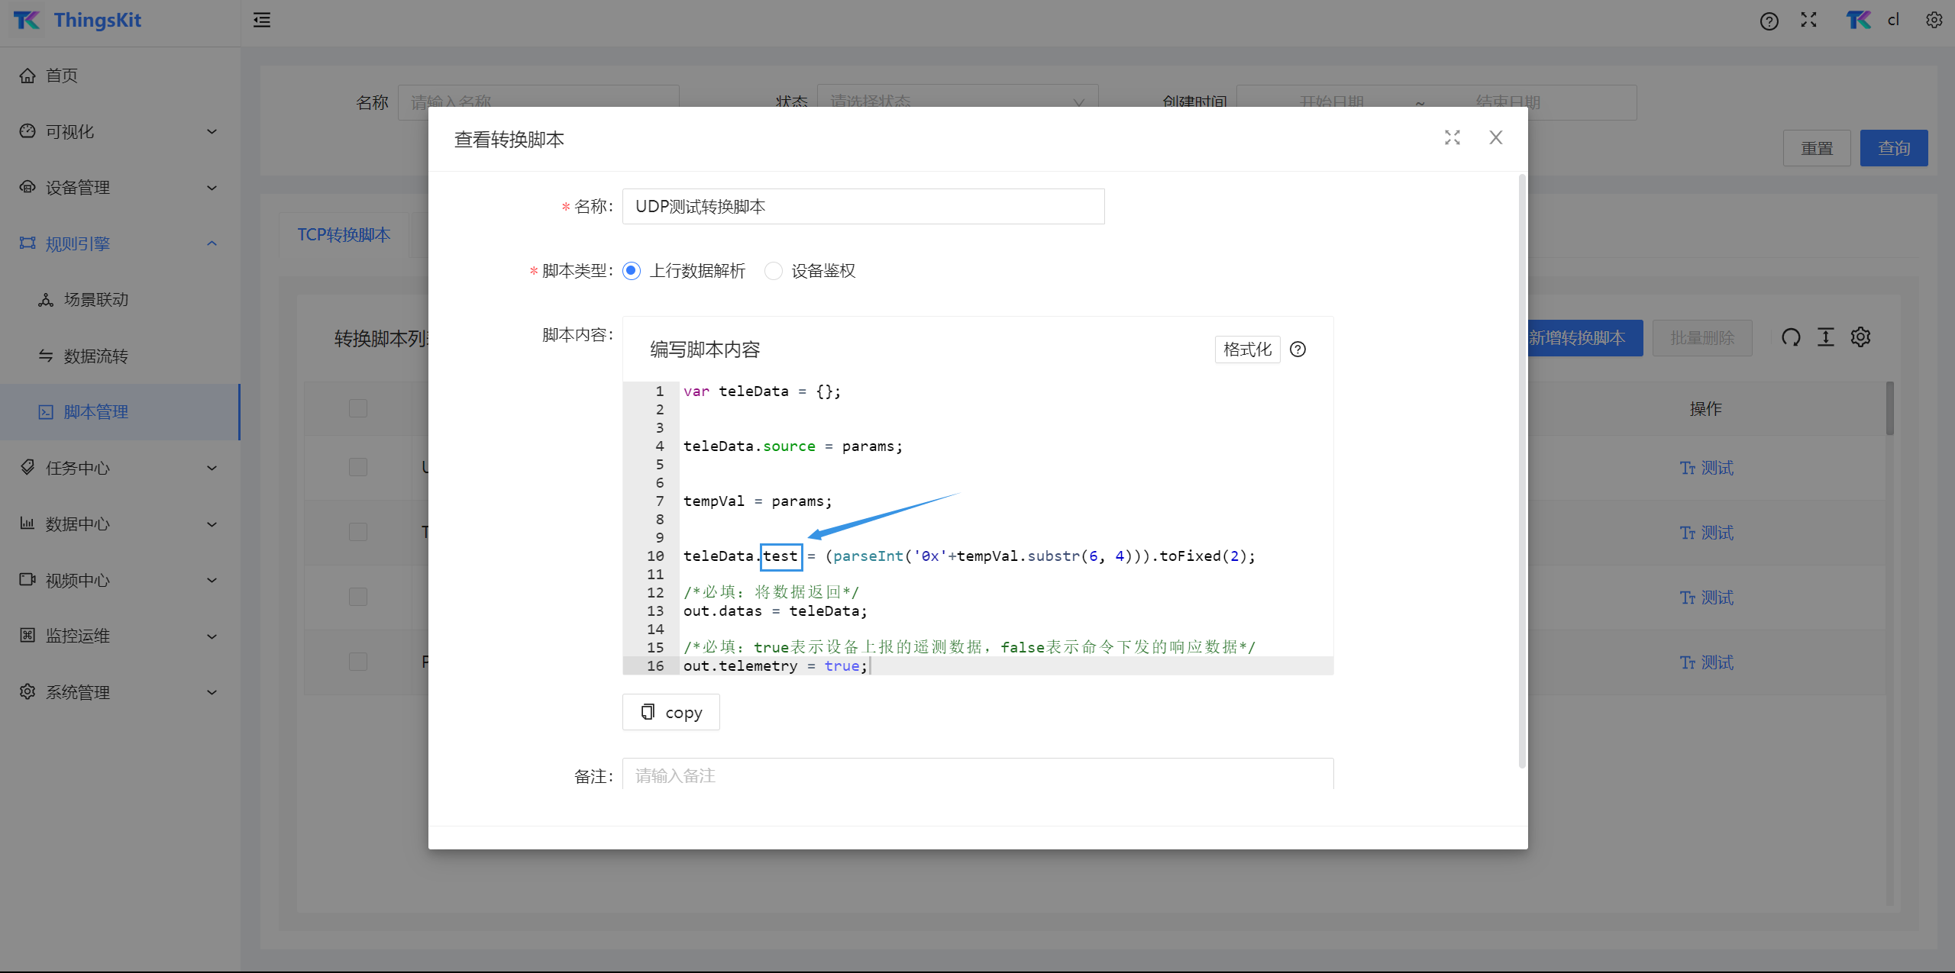1955x973 pixels.
Task: Click the help question-mark icon beside 格式化
Action: (1297, 350)
